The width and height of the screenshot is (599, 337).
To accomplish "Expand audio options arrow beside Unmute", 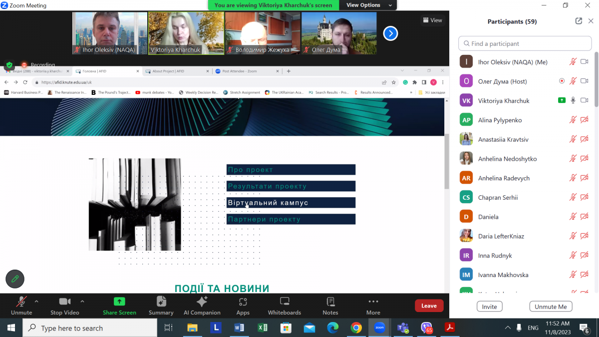I will (36, 301).
